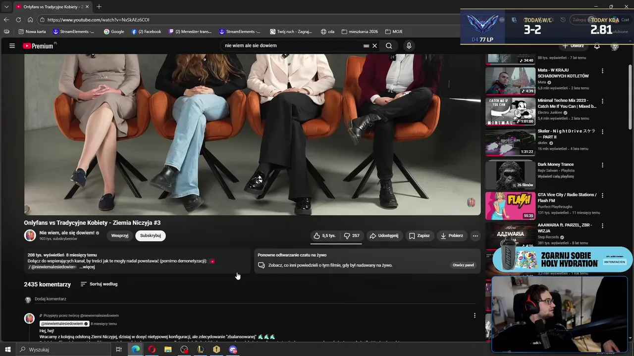Image resolution: width=634 pixels, height=356 pixels.
Task: Open browser home page
Action: [x=30, y=20]
